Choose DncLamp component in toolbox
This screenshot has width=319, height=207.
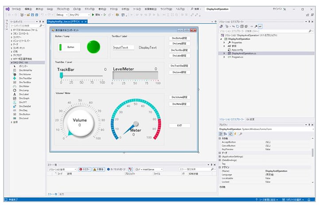24,90
